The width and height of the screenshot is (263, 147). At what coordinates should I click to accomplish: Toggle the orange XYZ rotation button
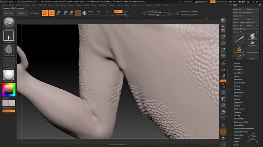(223, 81)
